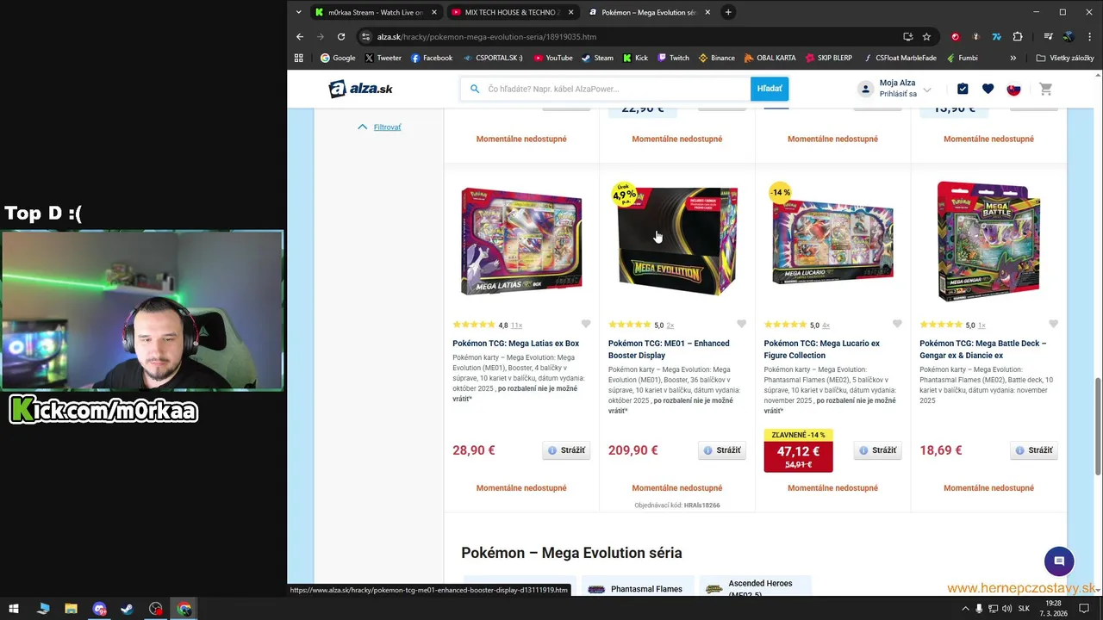Open the Alza chat bubble icon
1103x620 pixels.
coord(1059,561)
